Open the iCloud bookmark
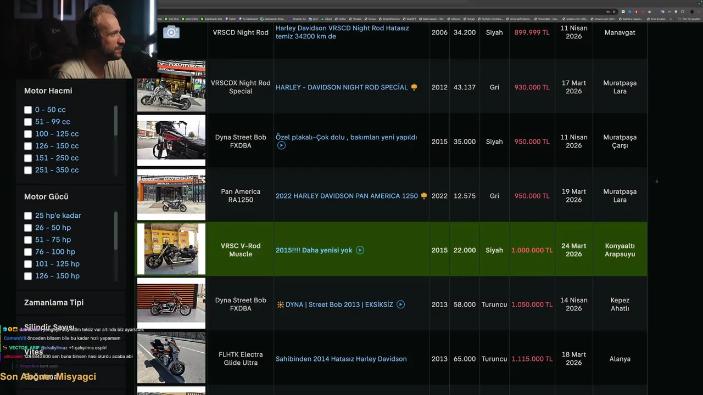The height and width of the screenshot is (395, 703). pos(326,19)
